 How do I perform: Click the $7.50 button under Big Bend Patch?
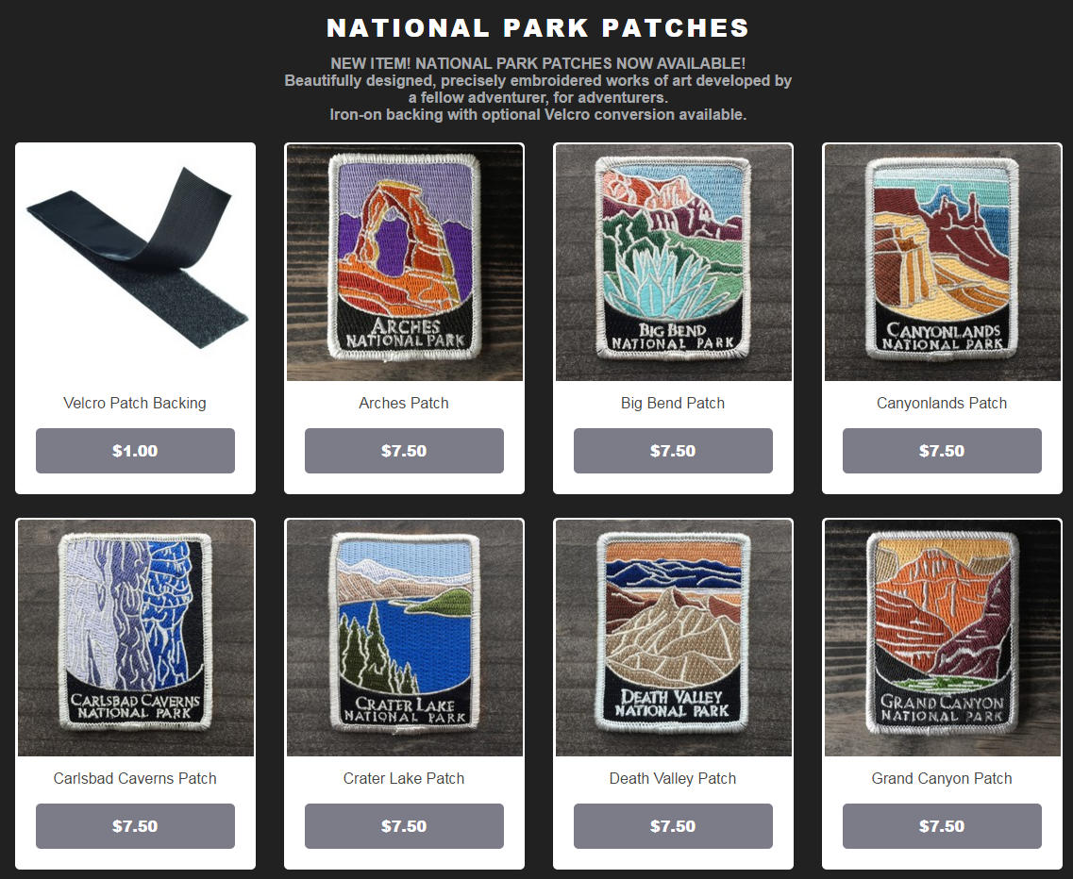674,451
